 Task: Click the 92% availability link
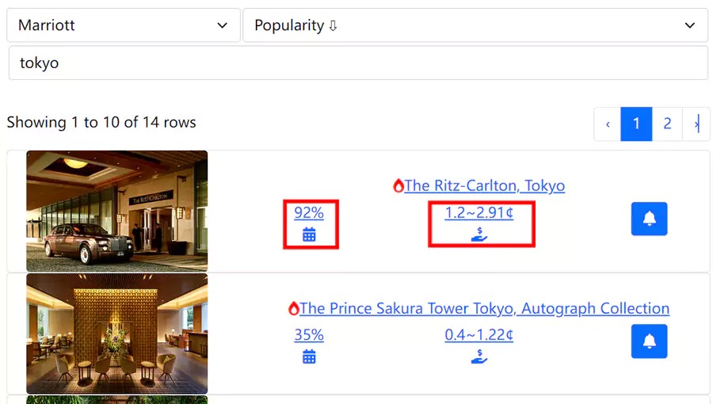tap(309, 212)
